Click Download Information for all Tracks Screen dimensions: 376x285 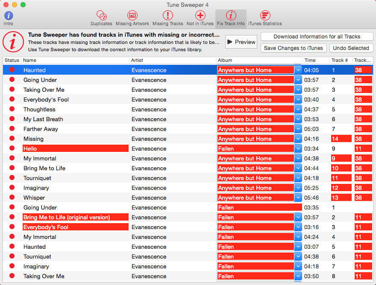pyautogui.click(x=317, y=37)
